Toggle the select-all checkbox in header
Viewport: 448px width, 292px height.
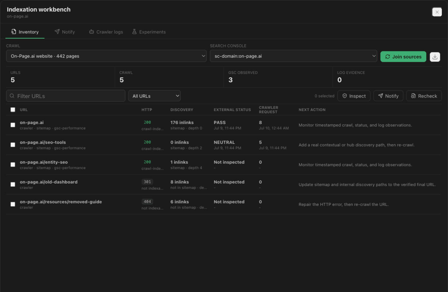(x=13, y=110)
